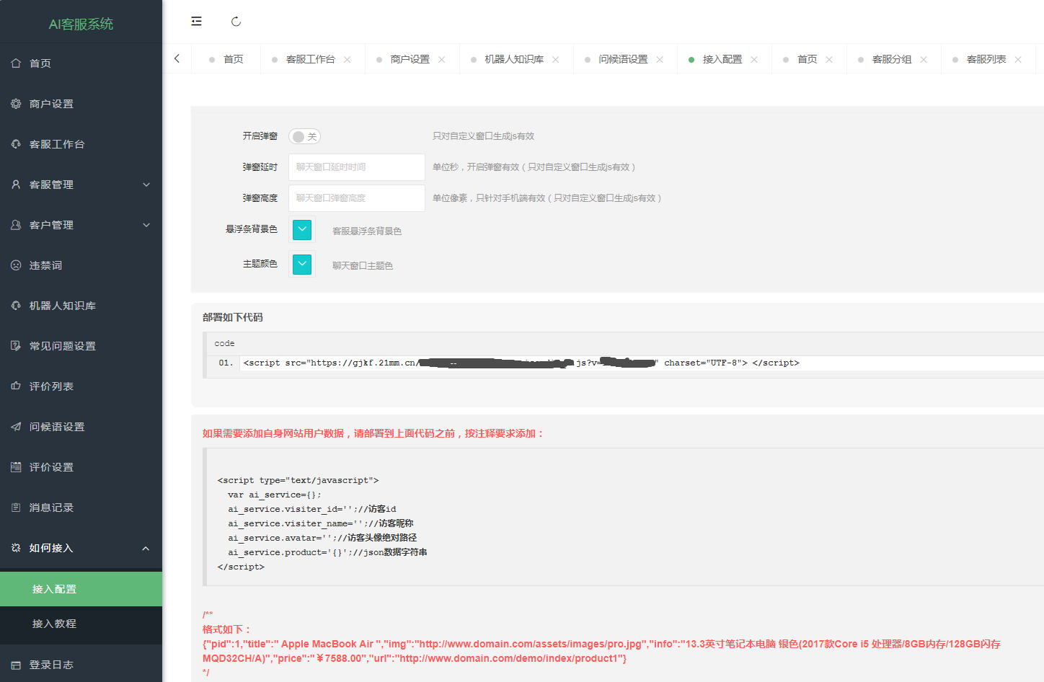Click the person icon beside 客服管理
The image size is (1044, 682).
16,185
